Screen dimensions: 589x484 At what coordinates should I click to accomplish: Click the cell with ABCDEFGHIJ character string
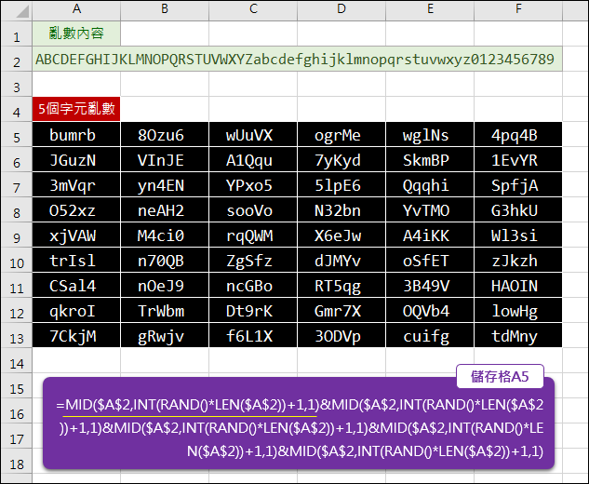click(x=297, y=59)
